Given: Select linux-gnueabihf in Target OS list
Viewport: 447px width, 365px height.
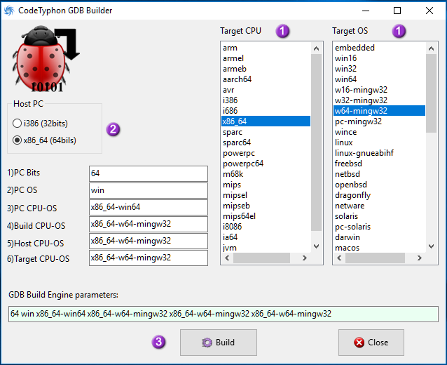Looking at the screenshot, I should click(x=380, y=153).
